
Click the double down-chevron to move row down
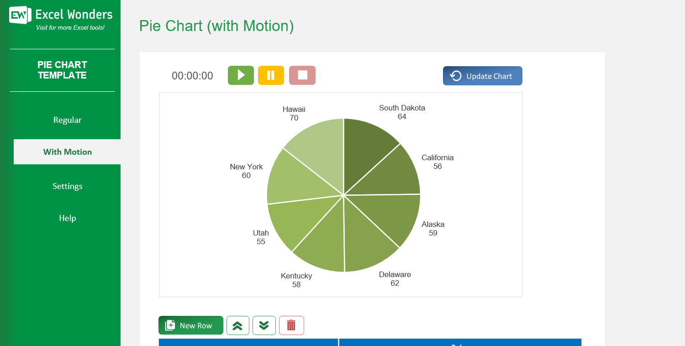pos(264,325)
